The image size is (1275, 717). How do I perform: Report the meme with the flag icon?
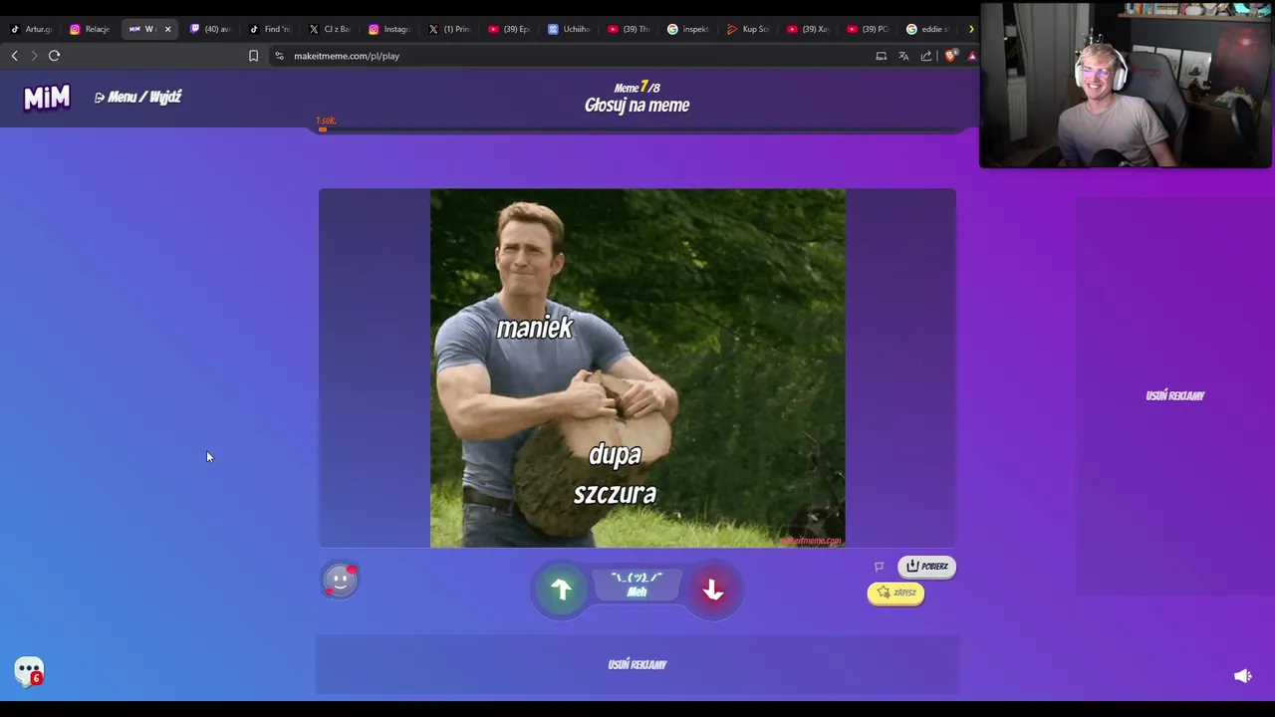pyautogui.click(x=879, y=566)
